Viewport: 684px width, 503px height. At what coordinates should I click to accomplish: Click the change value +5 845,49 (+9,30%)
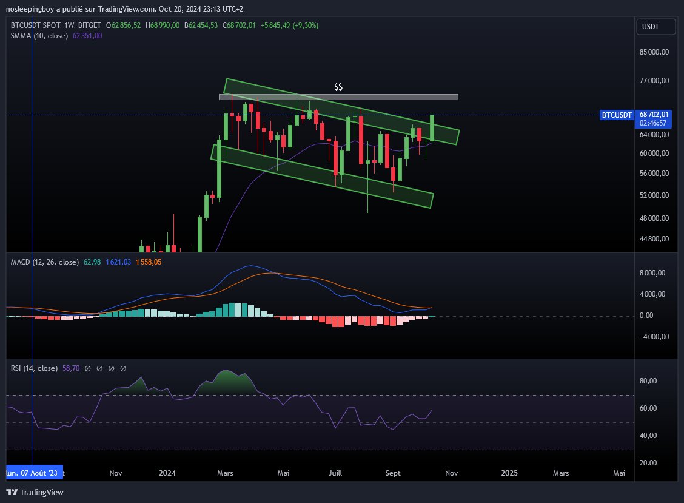290,25
